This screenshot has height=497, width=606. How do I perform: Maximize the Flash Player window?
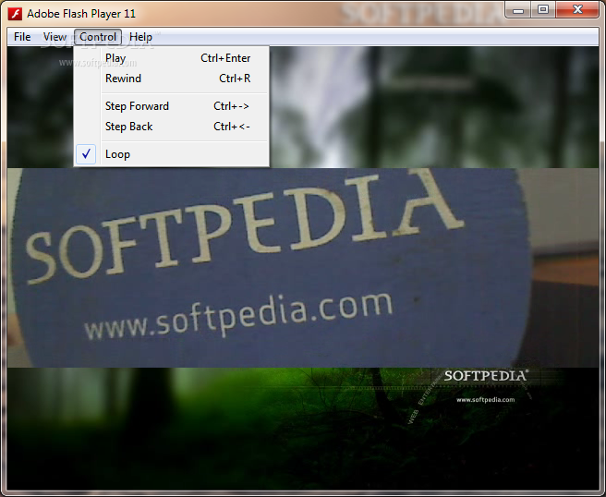point(543,9)
